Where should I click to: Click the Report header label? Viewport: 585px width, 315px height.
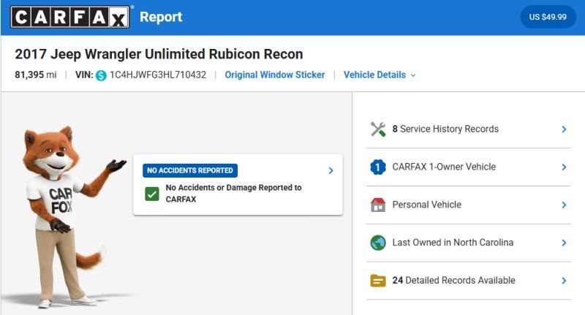click(x=161, y=17)
